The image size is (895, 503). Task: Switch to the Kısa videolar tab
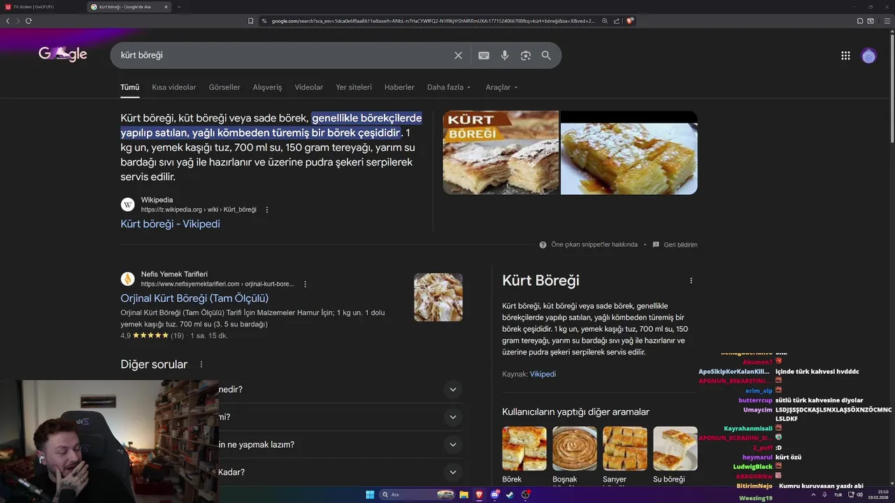[x=174, y=87]
